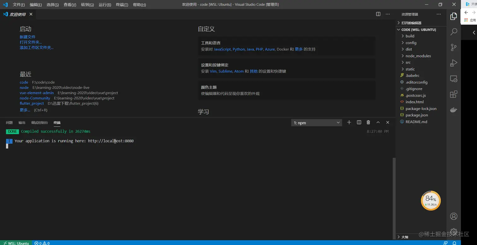Switch to the 调试控制台 panel tab
Screen dimensions: 477x245
[39, 123]
